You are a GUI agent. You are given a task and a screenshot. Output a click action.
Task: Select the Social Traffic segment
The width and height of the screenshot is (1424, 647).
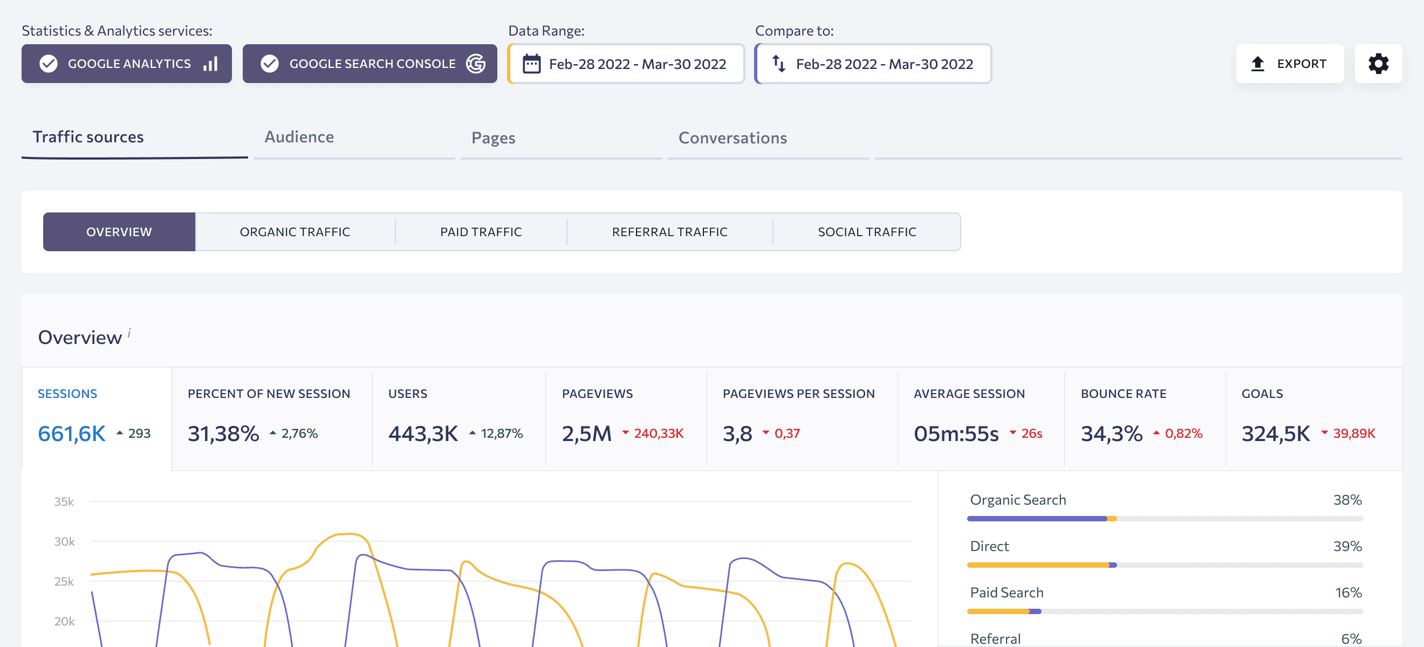click(x=867, y=231)
